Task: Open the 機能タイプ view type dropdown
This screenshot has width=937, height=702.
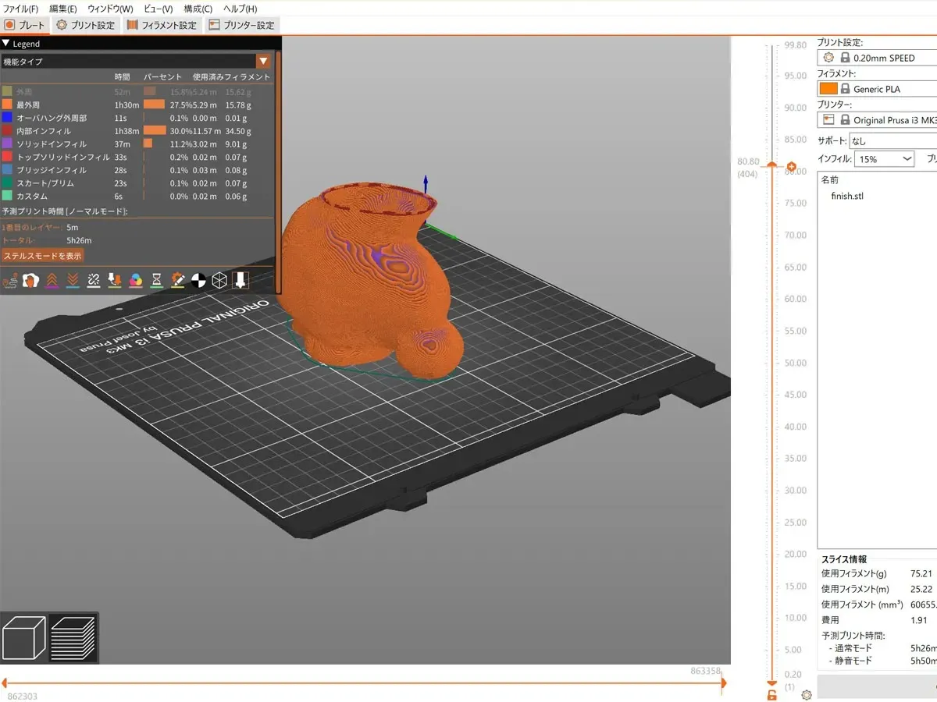Action: (263, 61)
